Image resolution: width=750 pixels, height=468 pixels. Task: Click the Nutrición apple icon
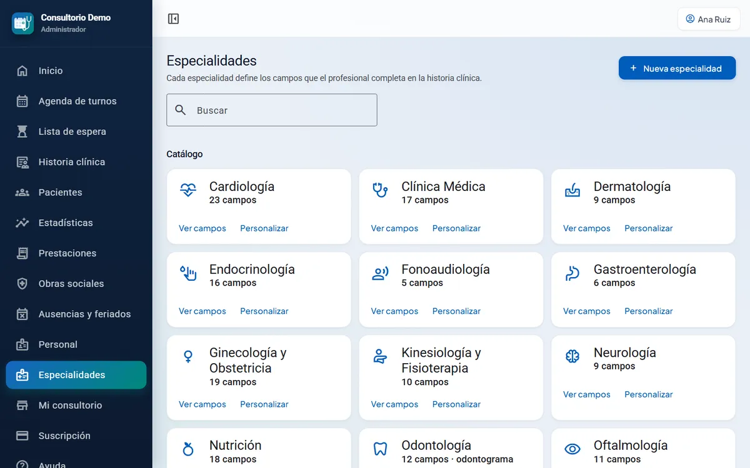[x=188, y=449]
